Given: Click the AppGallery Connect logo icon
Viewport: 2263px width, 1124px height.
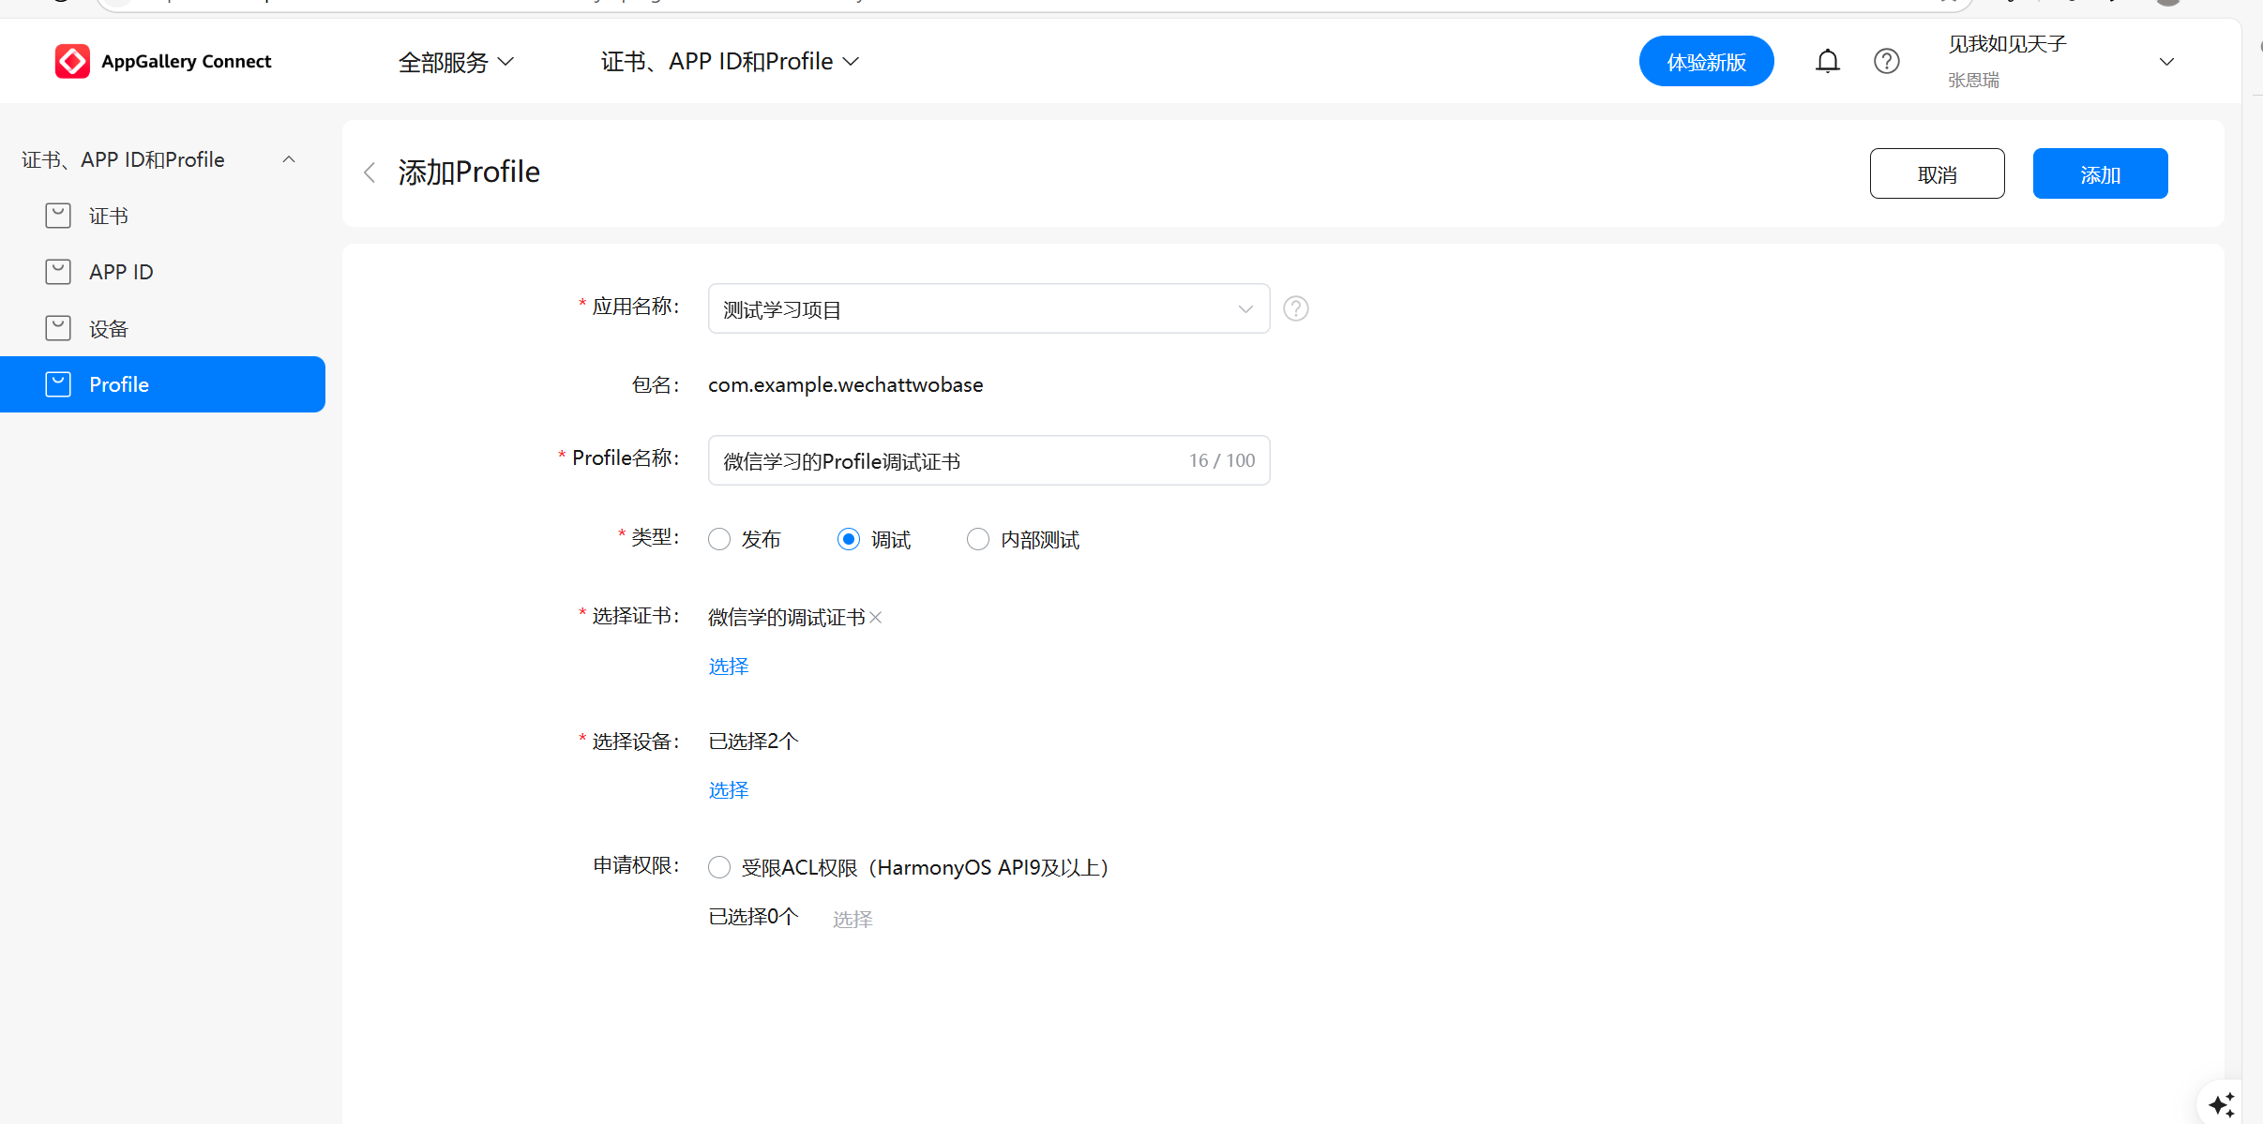Looking at the screenshot, I should tap(72, 61).
